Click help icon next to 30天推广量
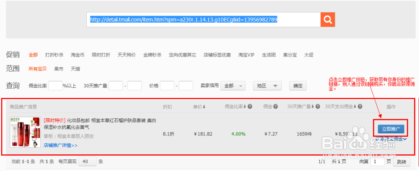 (x=318, y=107)
